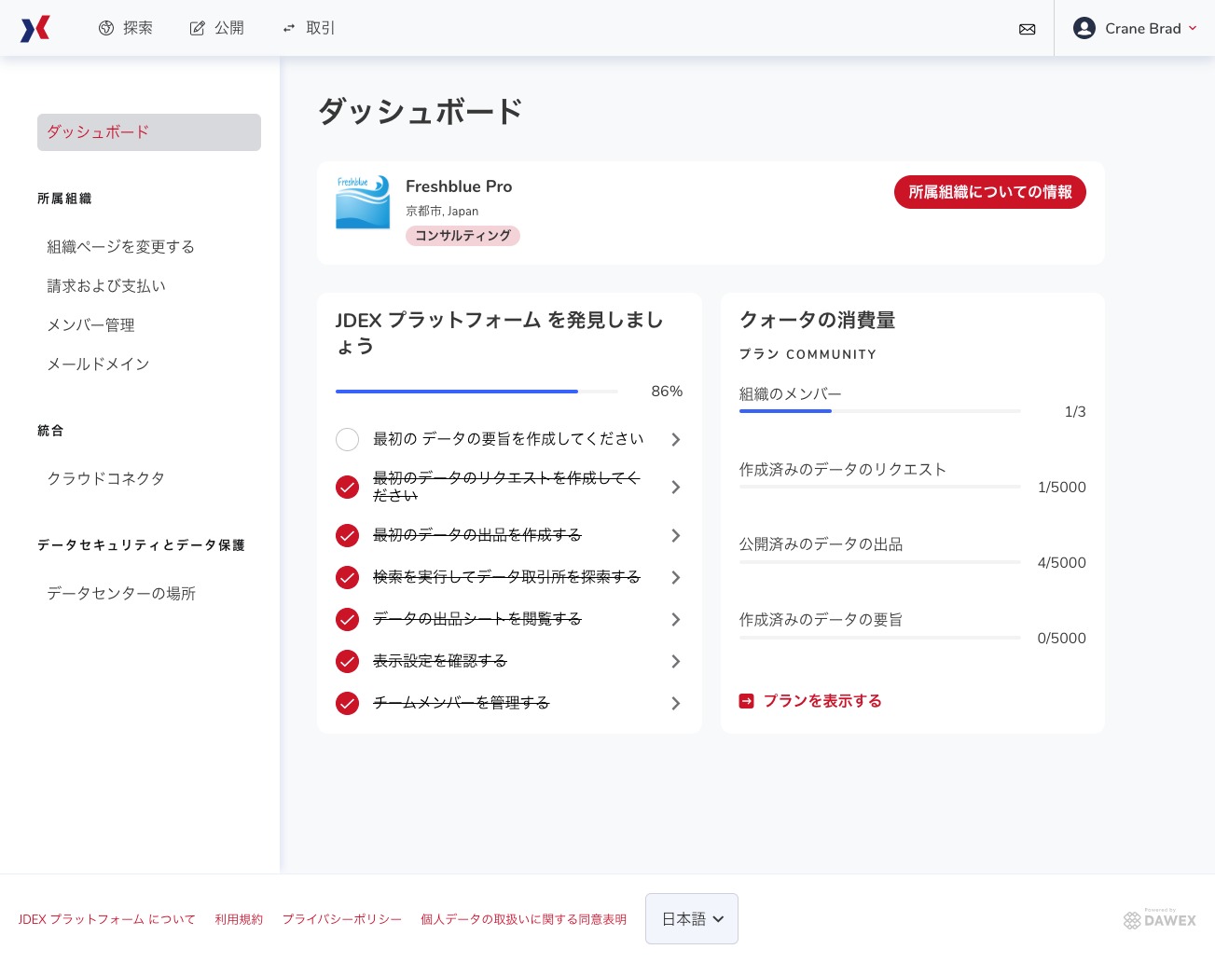Click the chevron for データの出品シートを閲覧する
This screenshot has height=963, width=1215.
point(676,620)
